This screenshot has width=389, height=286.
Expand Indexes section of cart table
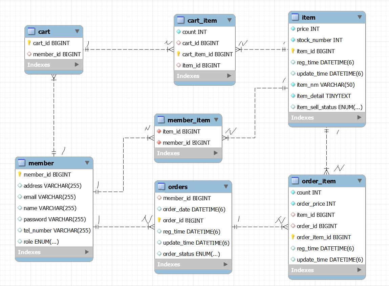click(77, 64)
